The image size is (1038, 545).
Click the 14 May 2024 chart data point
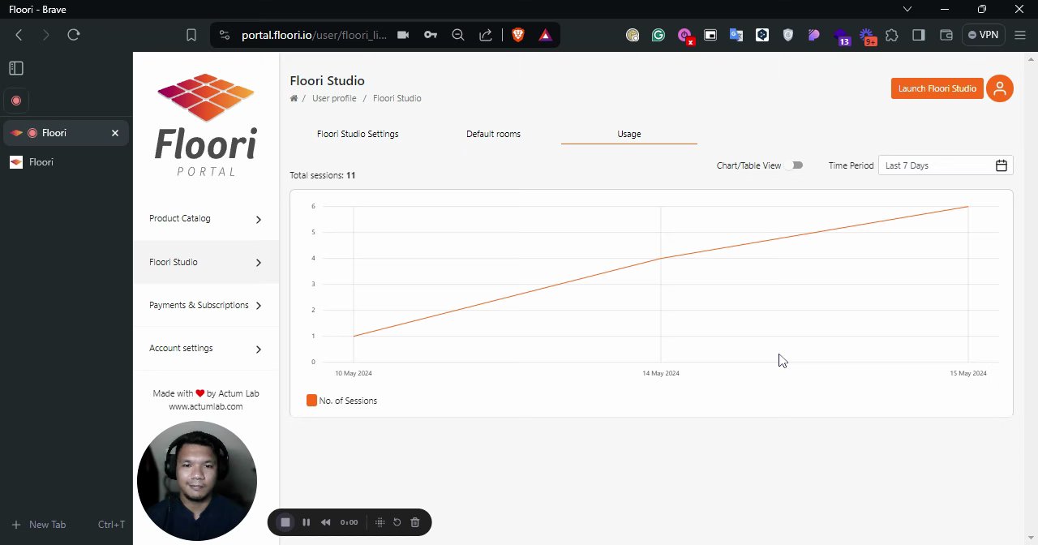(x=661, y=259)
